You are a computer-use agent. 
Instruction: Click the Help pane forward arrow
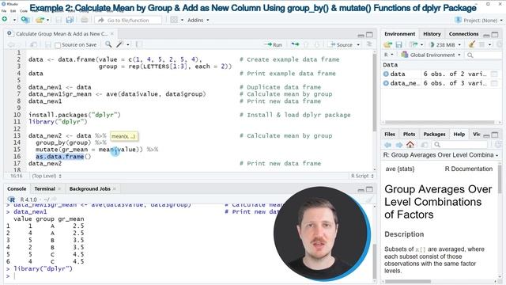tap(399, 144)
